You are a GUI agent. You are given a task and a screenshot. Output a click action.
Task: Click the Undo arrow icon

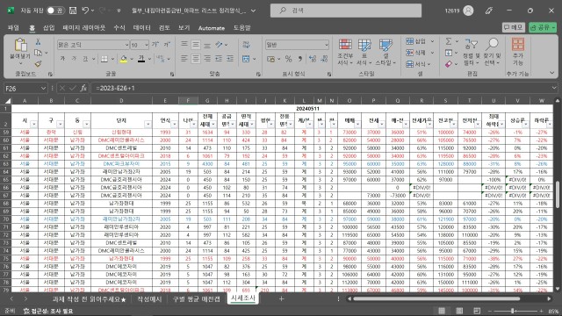tap(85, 11)
